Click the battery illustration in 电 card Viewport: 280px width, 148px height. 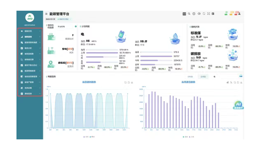point(121,36)
